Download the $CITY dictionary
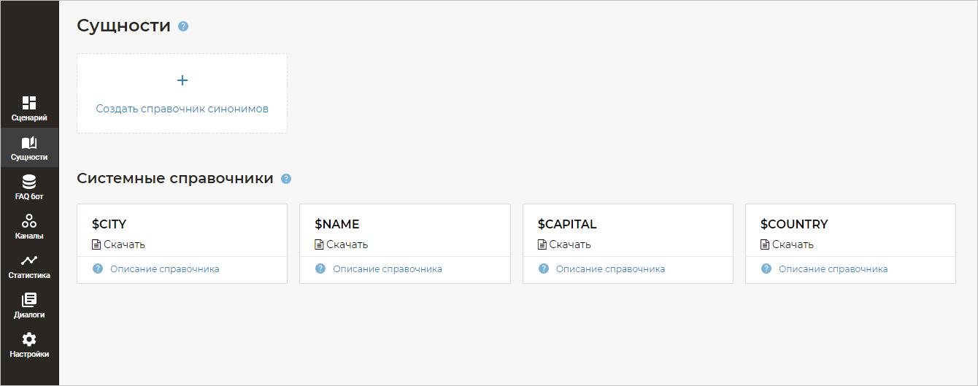The image size is (978, 386). click(x=123, y=244)
